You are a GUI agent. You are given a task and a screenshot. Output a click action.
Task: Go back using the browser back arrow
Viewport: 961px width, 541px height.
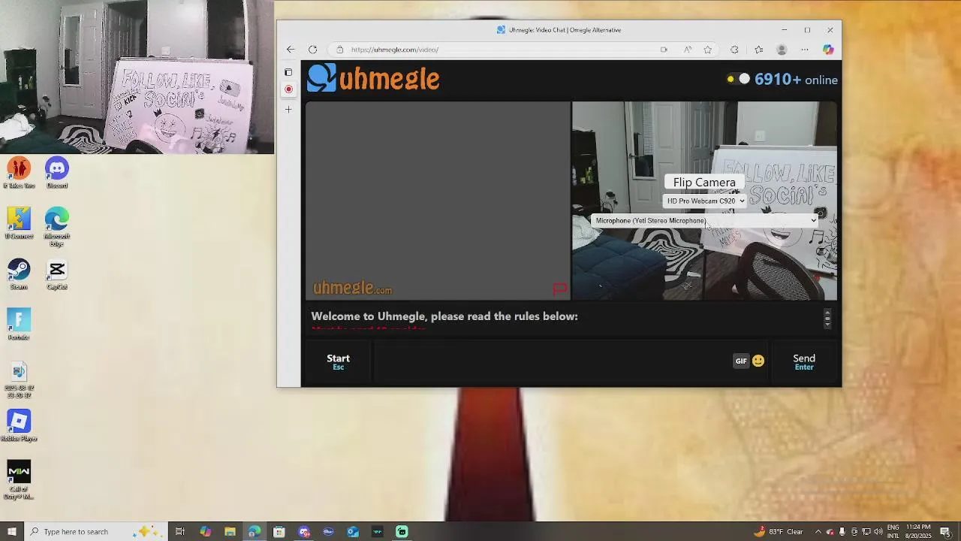point(291,50)
